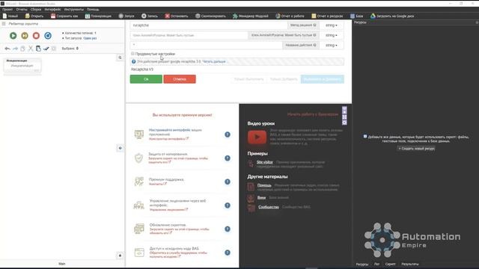Click help icon for script updates row
Image resolution: width=479 pixels, height=269 pixels.
tap(228, 229)
